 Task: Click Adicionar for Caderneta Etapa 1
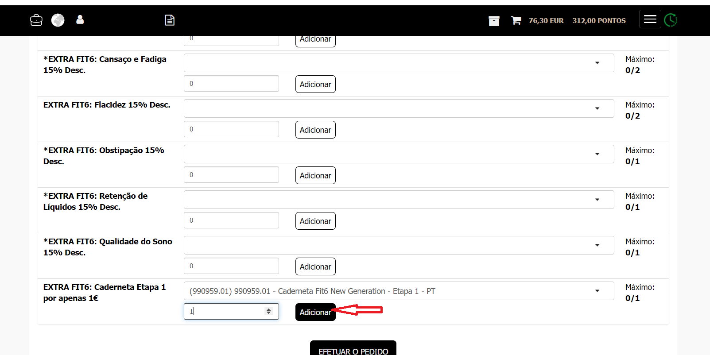pyautogui.click(x=315, y=312)
